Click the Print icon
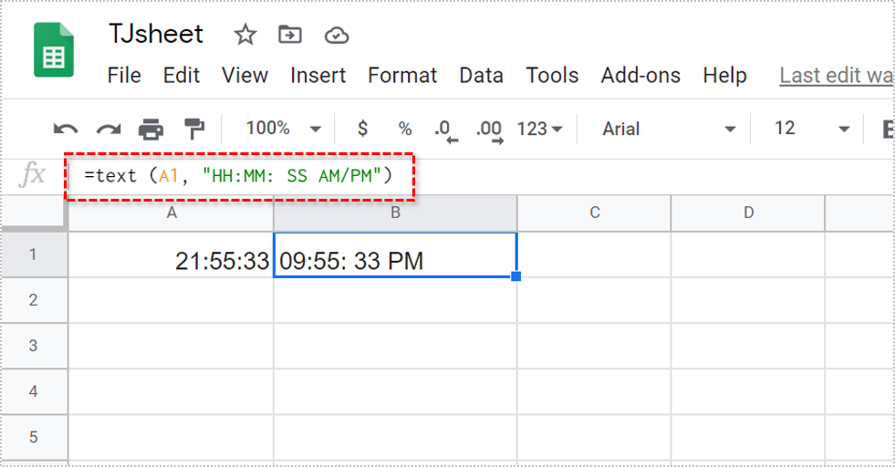Viewport: 895px width, 467px height. [151, 130]
